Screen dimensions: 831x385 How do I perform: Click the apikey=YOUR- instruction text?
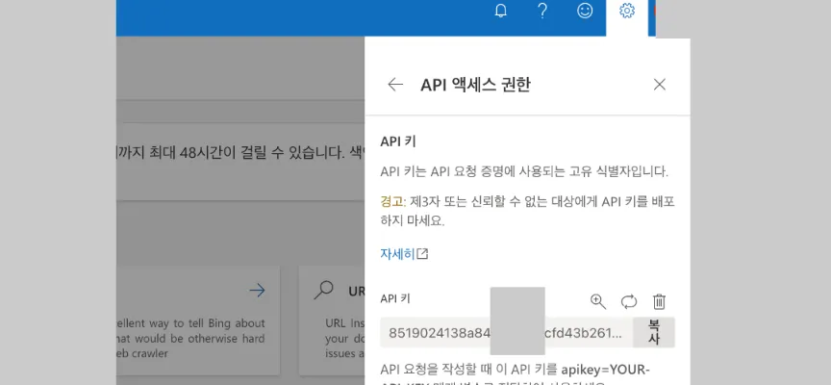606,369
